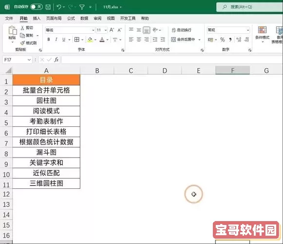Click the text orientation icon
This screenshot has width=283, height=244.
[x=155, y=30]
